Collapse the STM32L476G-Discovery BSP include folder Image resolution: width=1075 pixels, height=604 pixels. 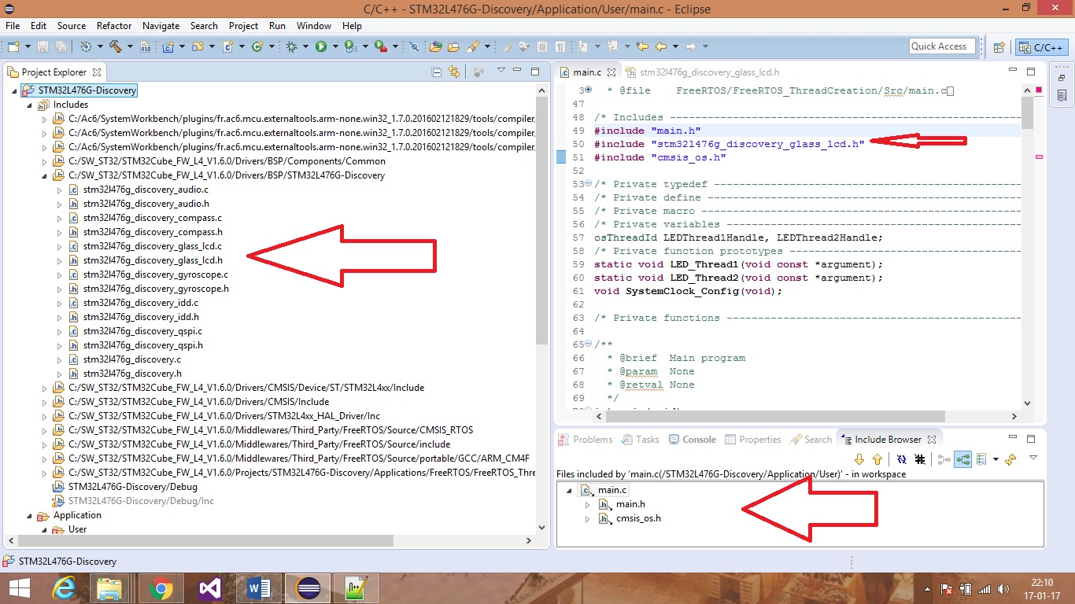[44, 175]
